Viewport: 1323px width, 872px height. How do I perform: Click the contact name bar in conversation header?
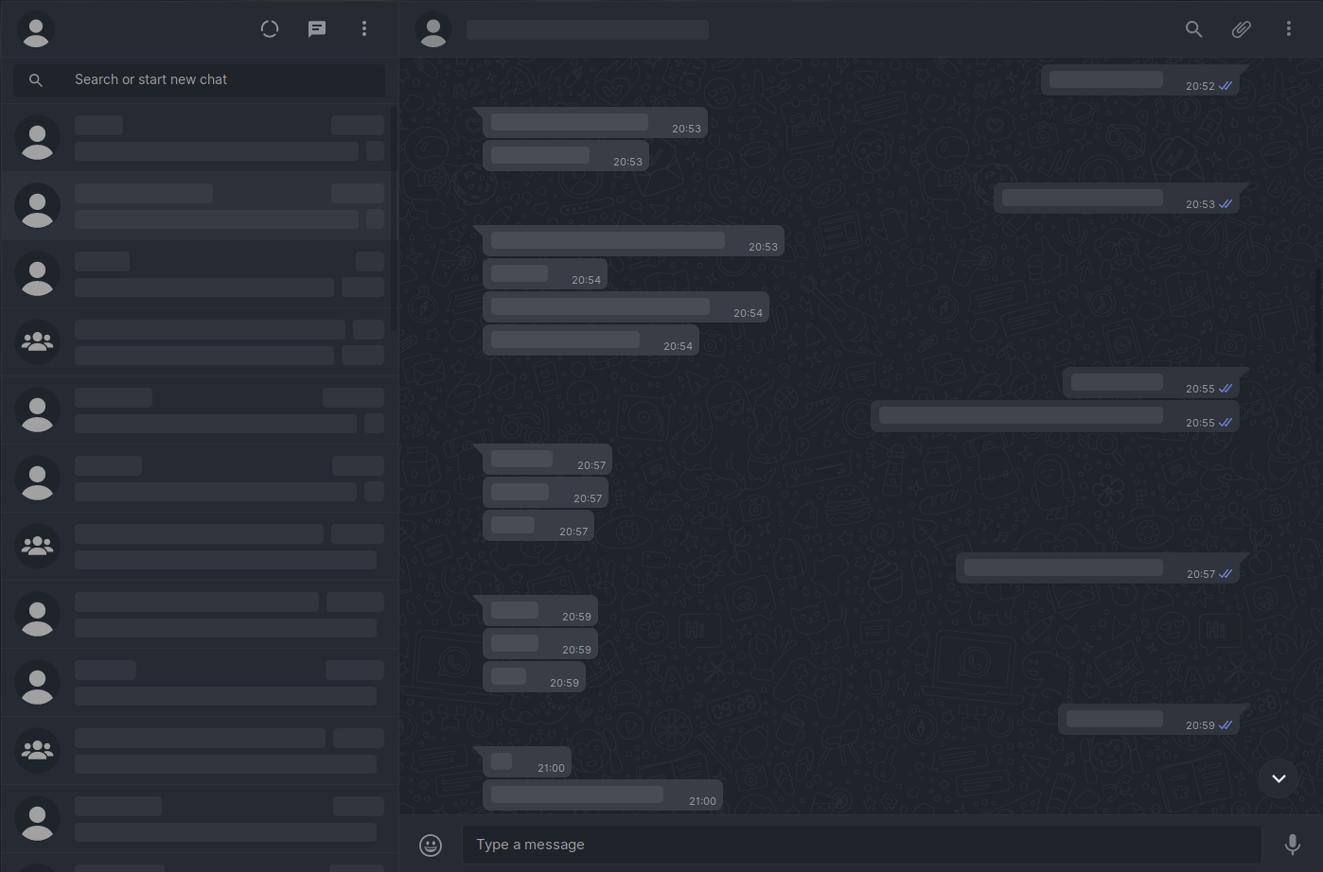588,29
